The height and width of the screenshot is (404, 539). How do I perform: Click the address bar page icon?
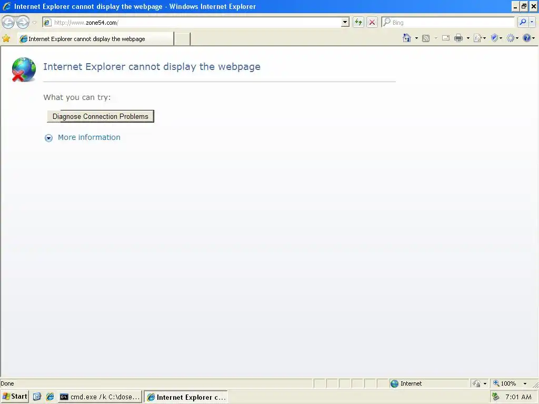48,23
